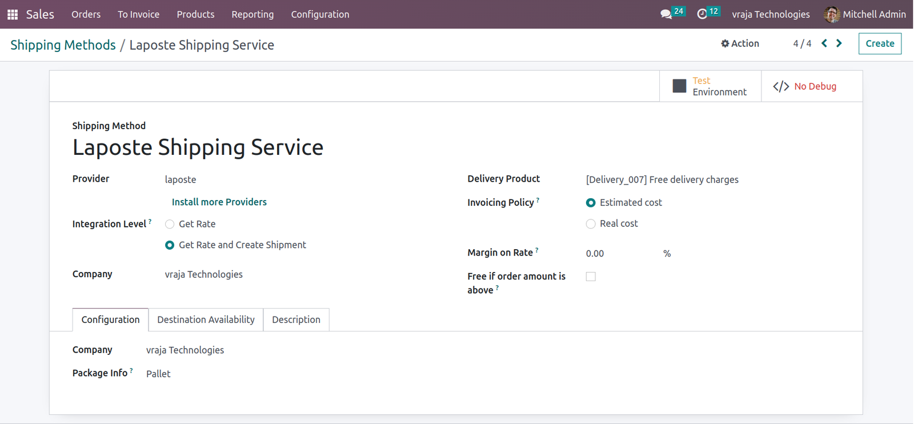The width and height of the screenshot is (914, 424).
Task: Open the activities clock icon
Action: [702, 14]
